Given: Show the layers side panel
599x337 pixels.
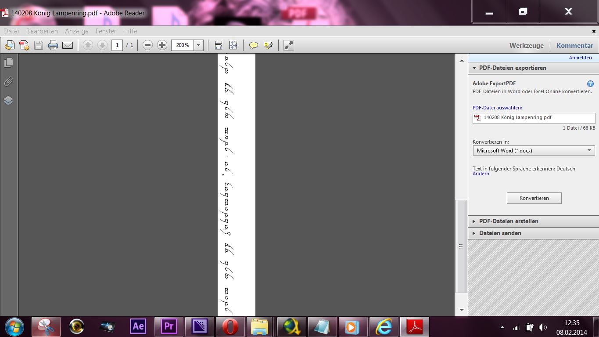Looking at the screenshot, I should click(8, 101).
